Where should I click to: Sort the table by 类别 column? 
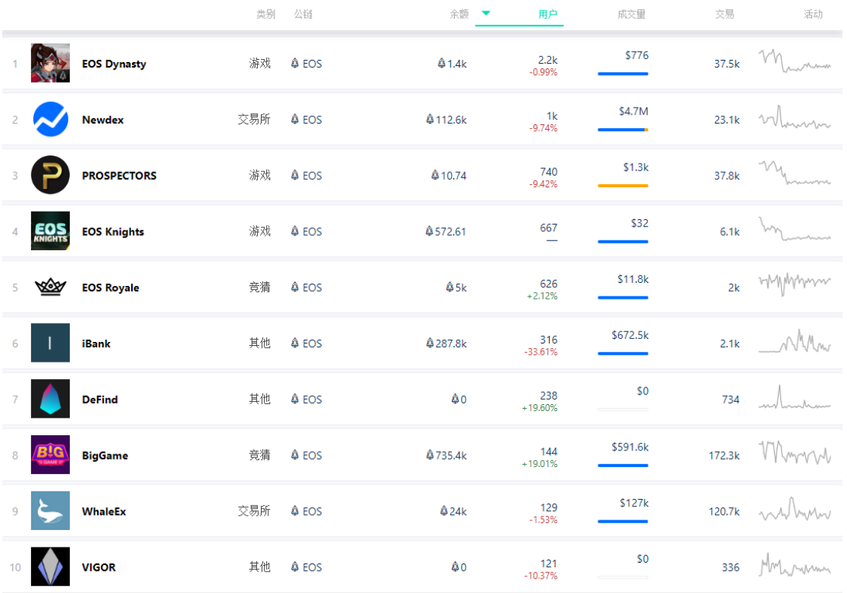click(x=265, y=14)
